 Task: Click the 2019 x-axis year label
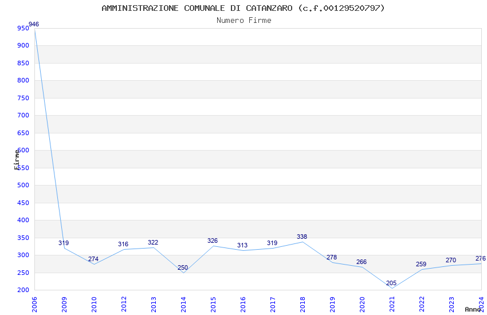[332, 305]
